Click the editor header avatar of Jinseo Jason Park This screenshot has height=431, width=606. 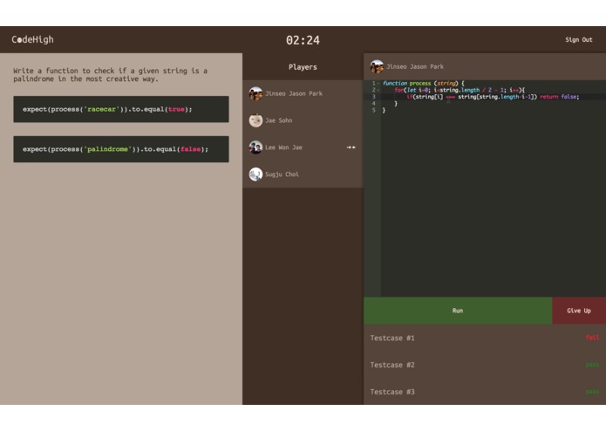click(377, 66)
